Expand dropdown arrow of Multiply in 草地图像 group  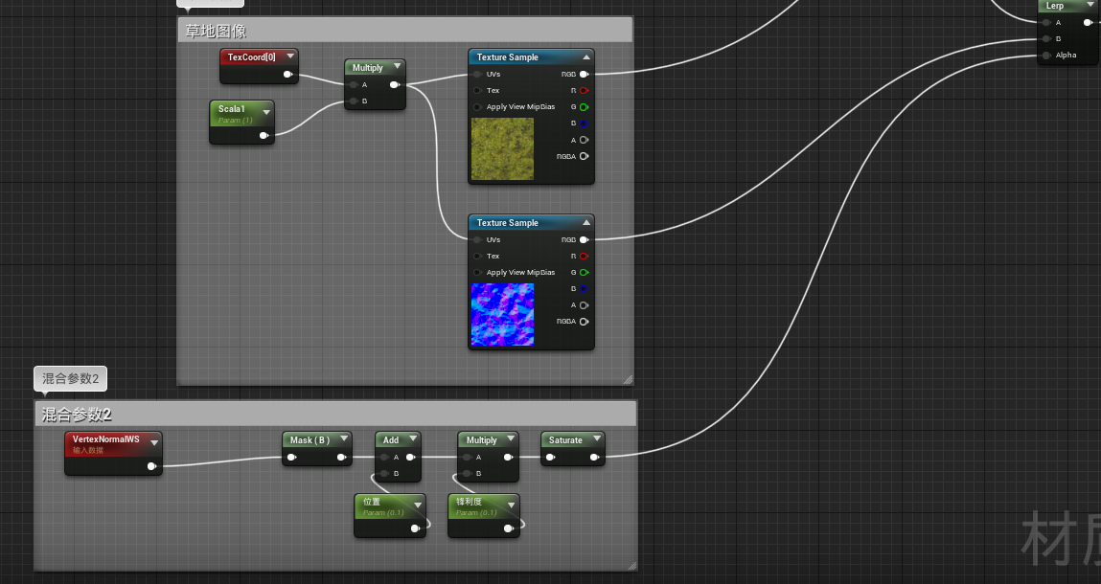click(x=397, y=67)
